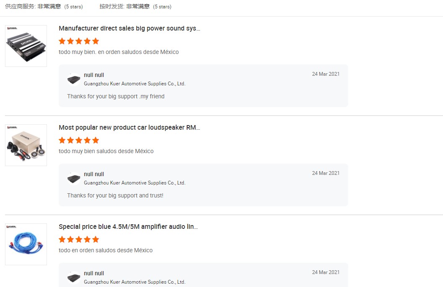Screen dimensions: 443x287
Task: Click the 24 Mar 2021 date on the loudspeaker reply
Action: pyautogui.click(x=326, y=173)
